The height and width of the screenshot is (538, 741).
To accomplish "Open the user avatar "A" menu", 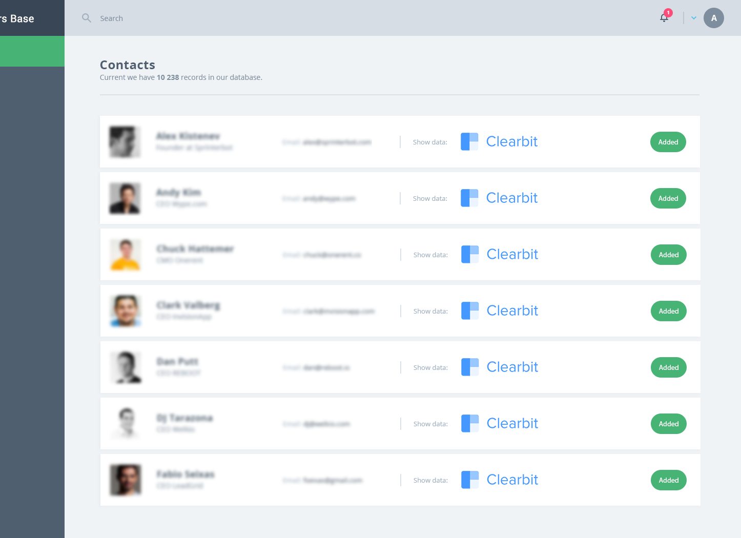I will tap(713, 18).
